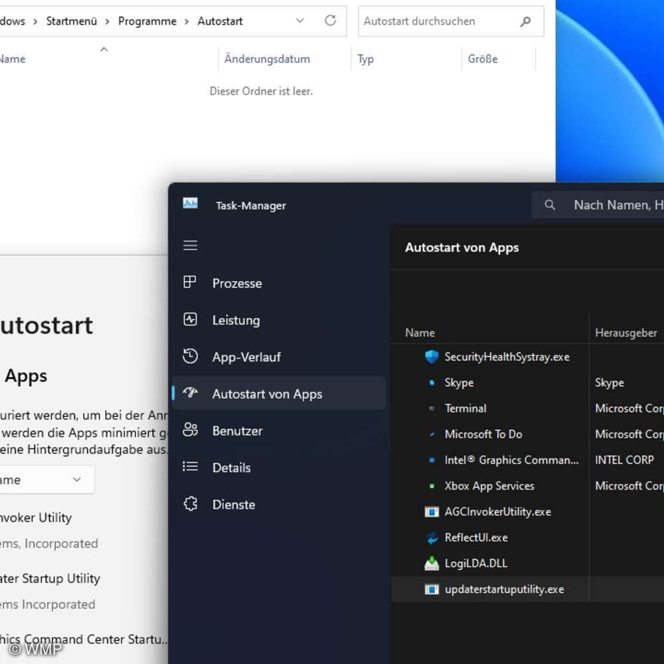
Task: Open the address bar breadcrumb dropdown
Action: [299, 21]
